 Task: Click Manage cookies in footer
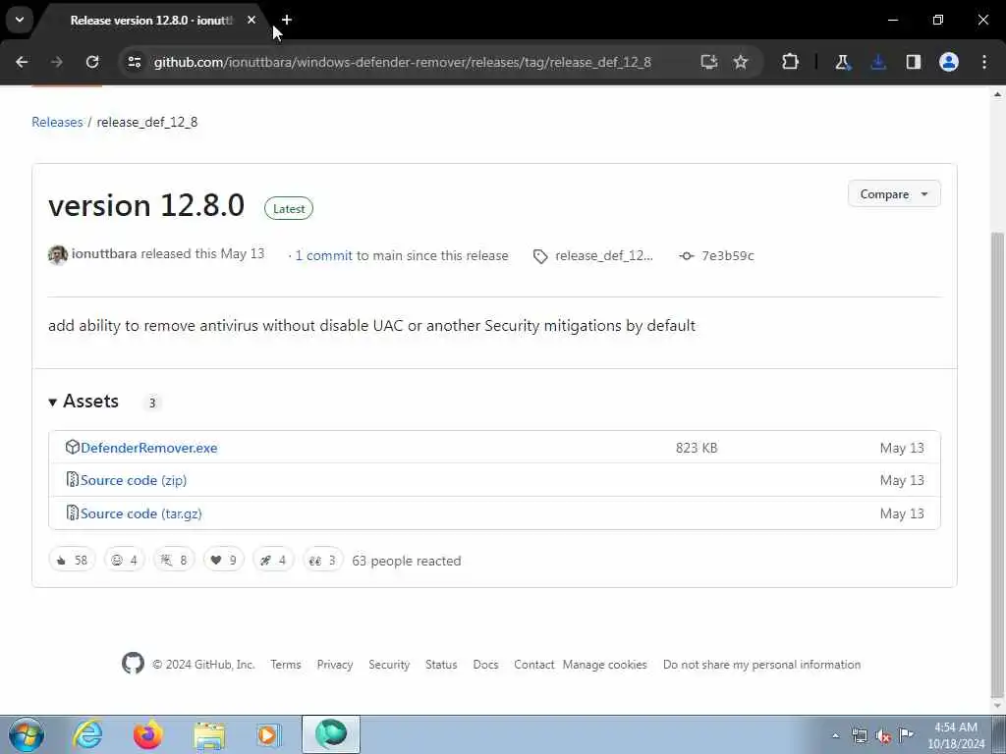click(604, 665)
